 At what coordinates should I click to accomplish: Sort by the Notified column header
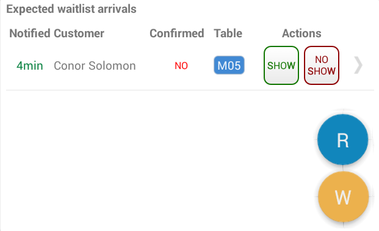[30, 33]
